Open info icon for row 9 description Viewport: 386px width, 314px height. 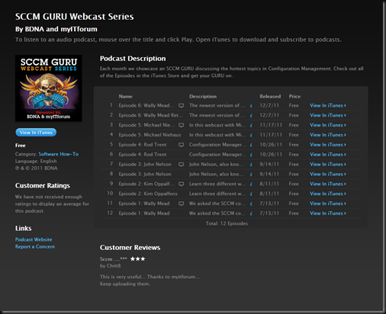coord(251,184)
